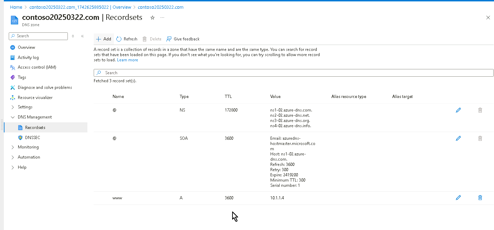
Task: Click the Recordsets icon in the sidebar
Action: point(20,128)
